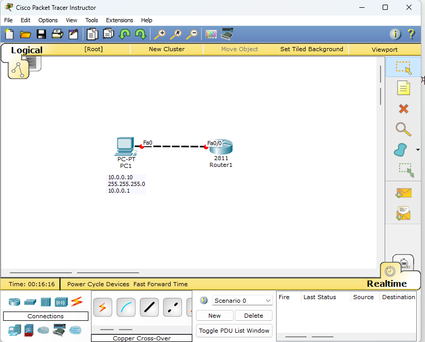Pick Automatically Choose Connection lightning cable
Screen dimensions: 425x342
coord(103,307)
